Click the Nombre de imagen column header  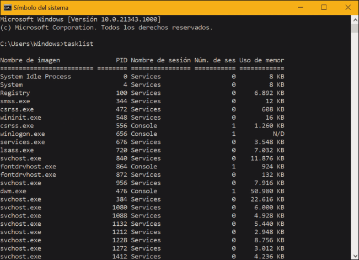pyautogui.click(x=30, y=60)
